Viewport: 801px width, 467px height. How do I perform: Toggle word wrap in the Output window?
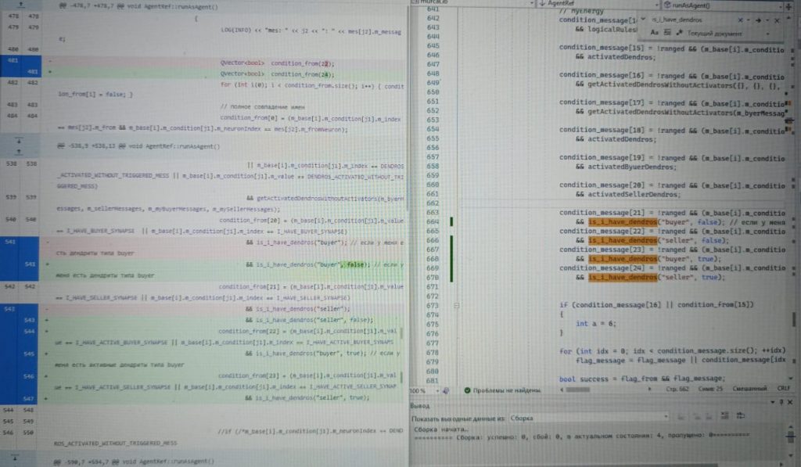point(741,416)
